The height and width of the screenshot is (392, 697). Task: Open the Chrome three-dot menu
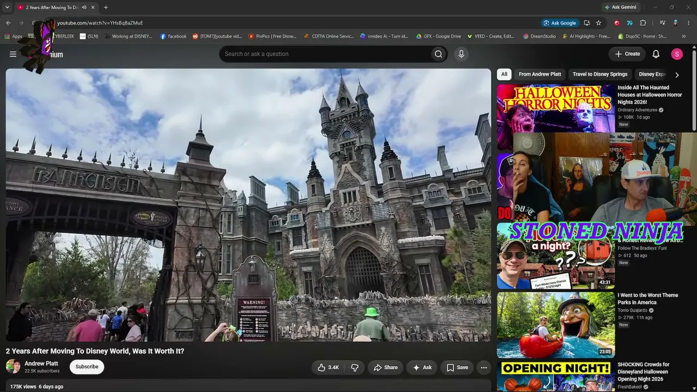[x=688, y=23]
